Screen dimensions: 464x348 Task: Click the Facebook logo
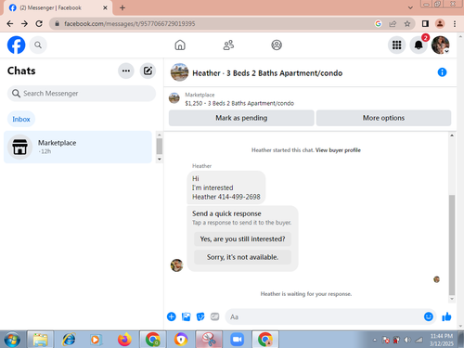click(x=17, y=45)
